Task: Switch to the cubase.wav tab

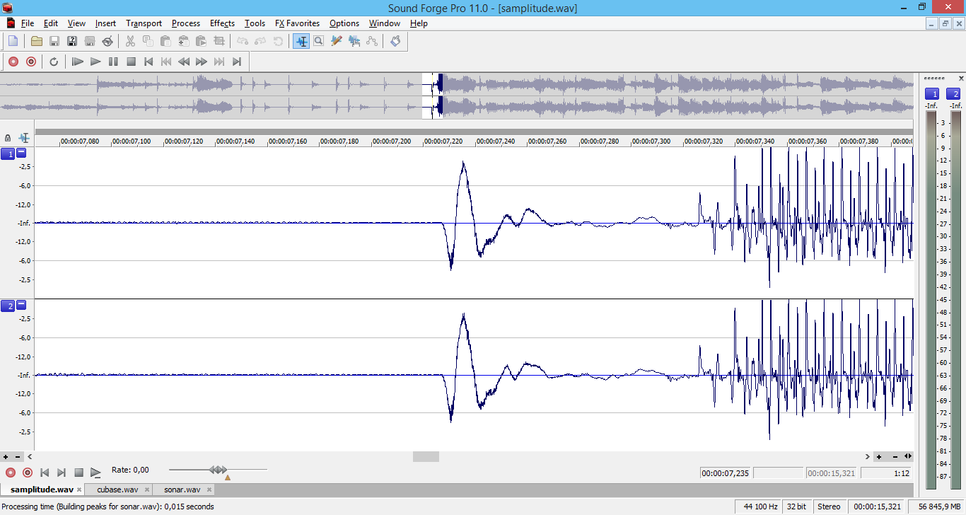Action: tap(117, 490)
